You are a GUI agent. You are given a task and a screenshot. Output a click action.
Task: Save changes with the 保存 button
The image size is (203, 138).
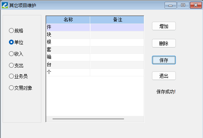(x=164, y=60)
